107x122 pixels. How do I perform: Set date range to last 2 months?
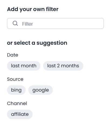tap(63, 66)
